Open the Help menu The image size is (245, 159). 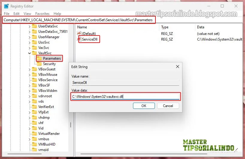tap(57, 14)
